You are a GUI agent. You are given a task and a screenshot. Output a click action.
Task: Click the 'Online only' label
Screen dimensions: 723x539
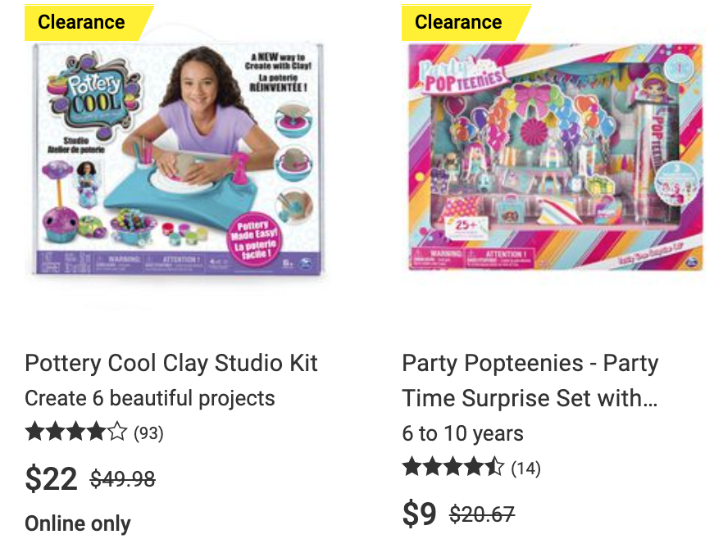(x=78, y=523)
